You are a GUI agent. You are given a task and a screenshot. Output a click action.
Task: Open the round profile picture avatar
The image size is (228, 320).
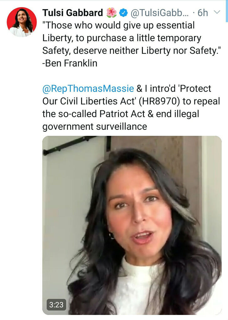tap(22, 22)
